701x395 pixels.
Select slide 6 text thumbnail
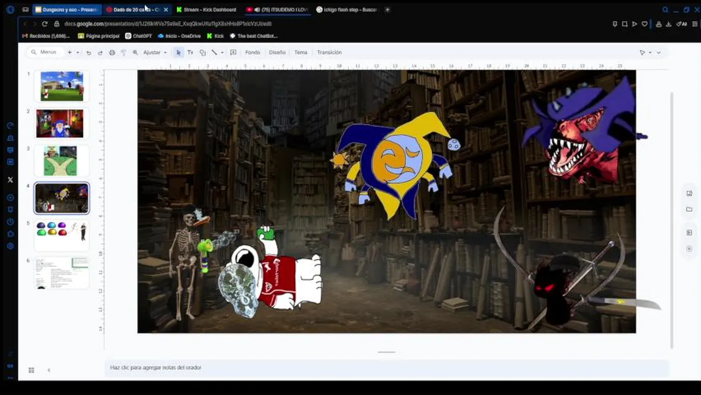[x=62, y=272]
